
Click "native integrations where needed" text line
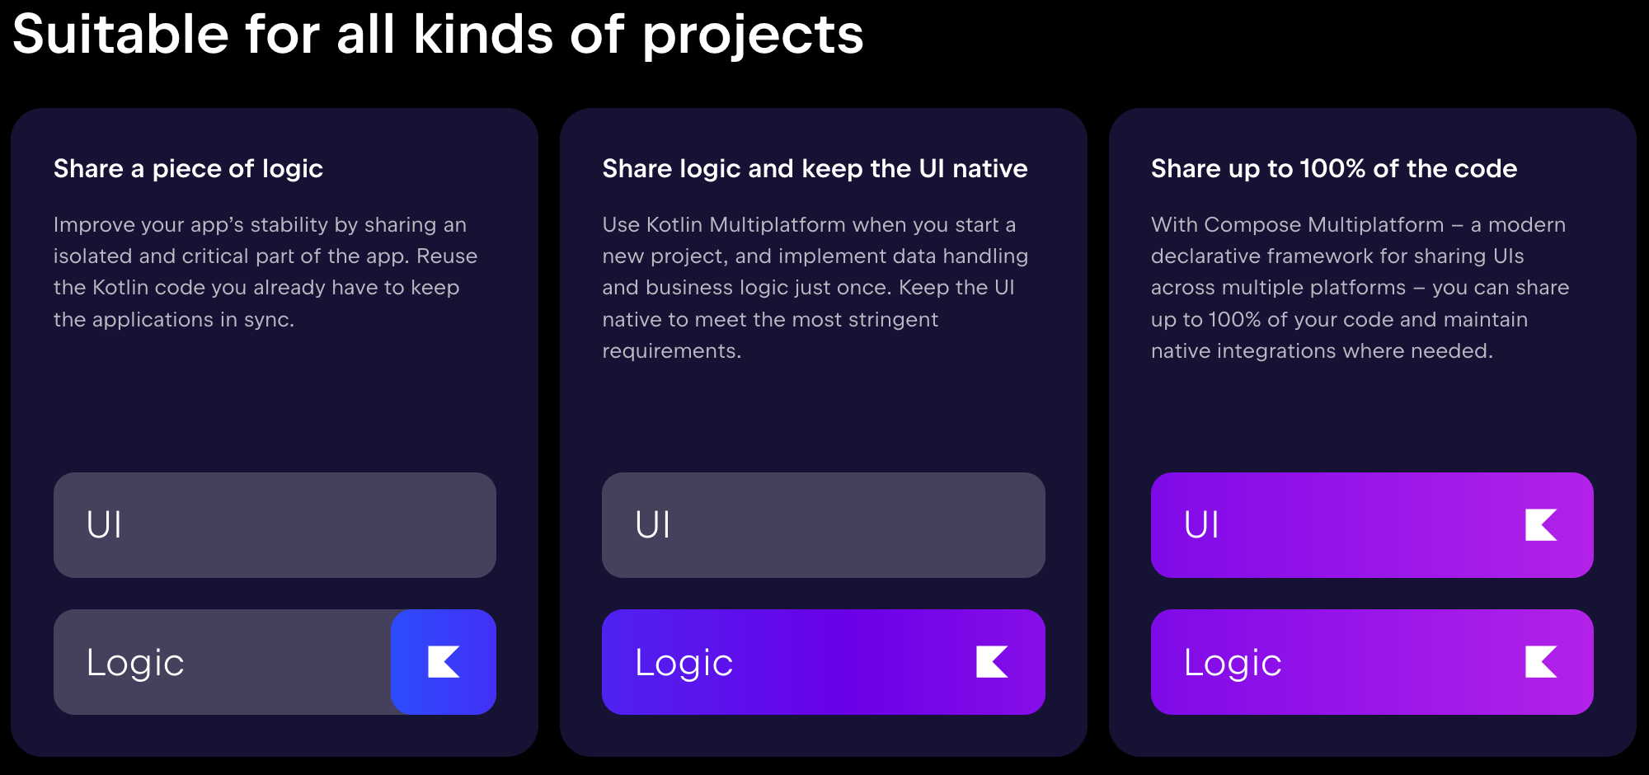click(1321, 351)
